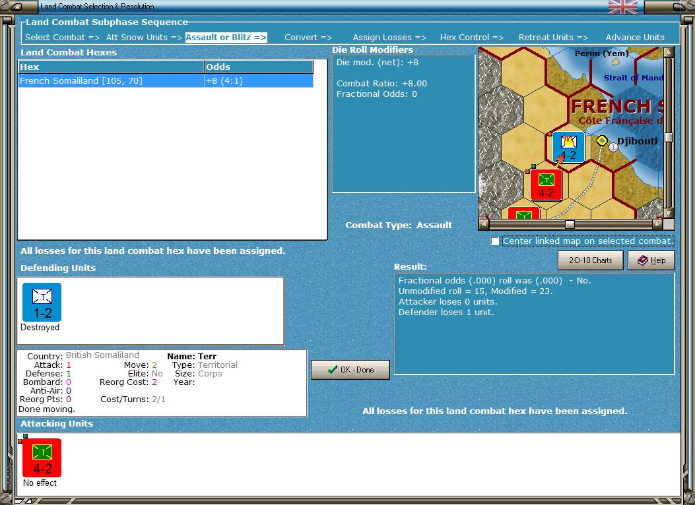Click the Convert subphase step
This screenshot has width=695, height=505.
pyautogui.click(x=308, y=37)
